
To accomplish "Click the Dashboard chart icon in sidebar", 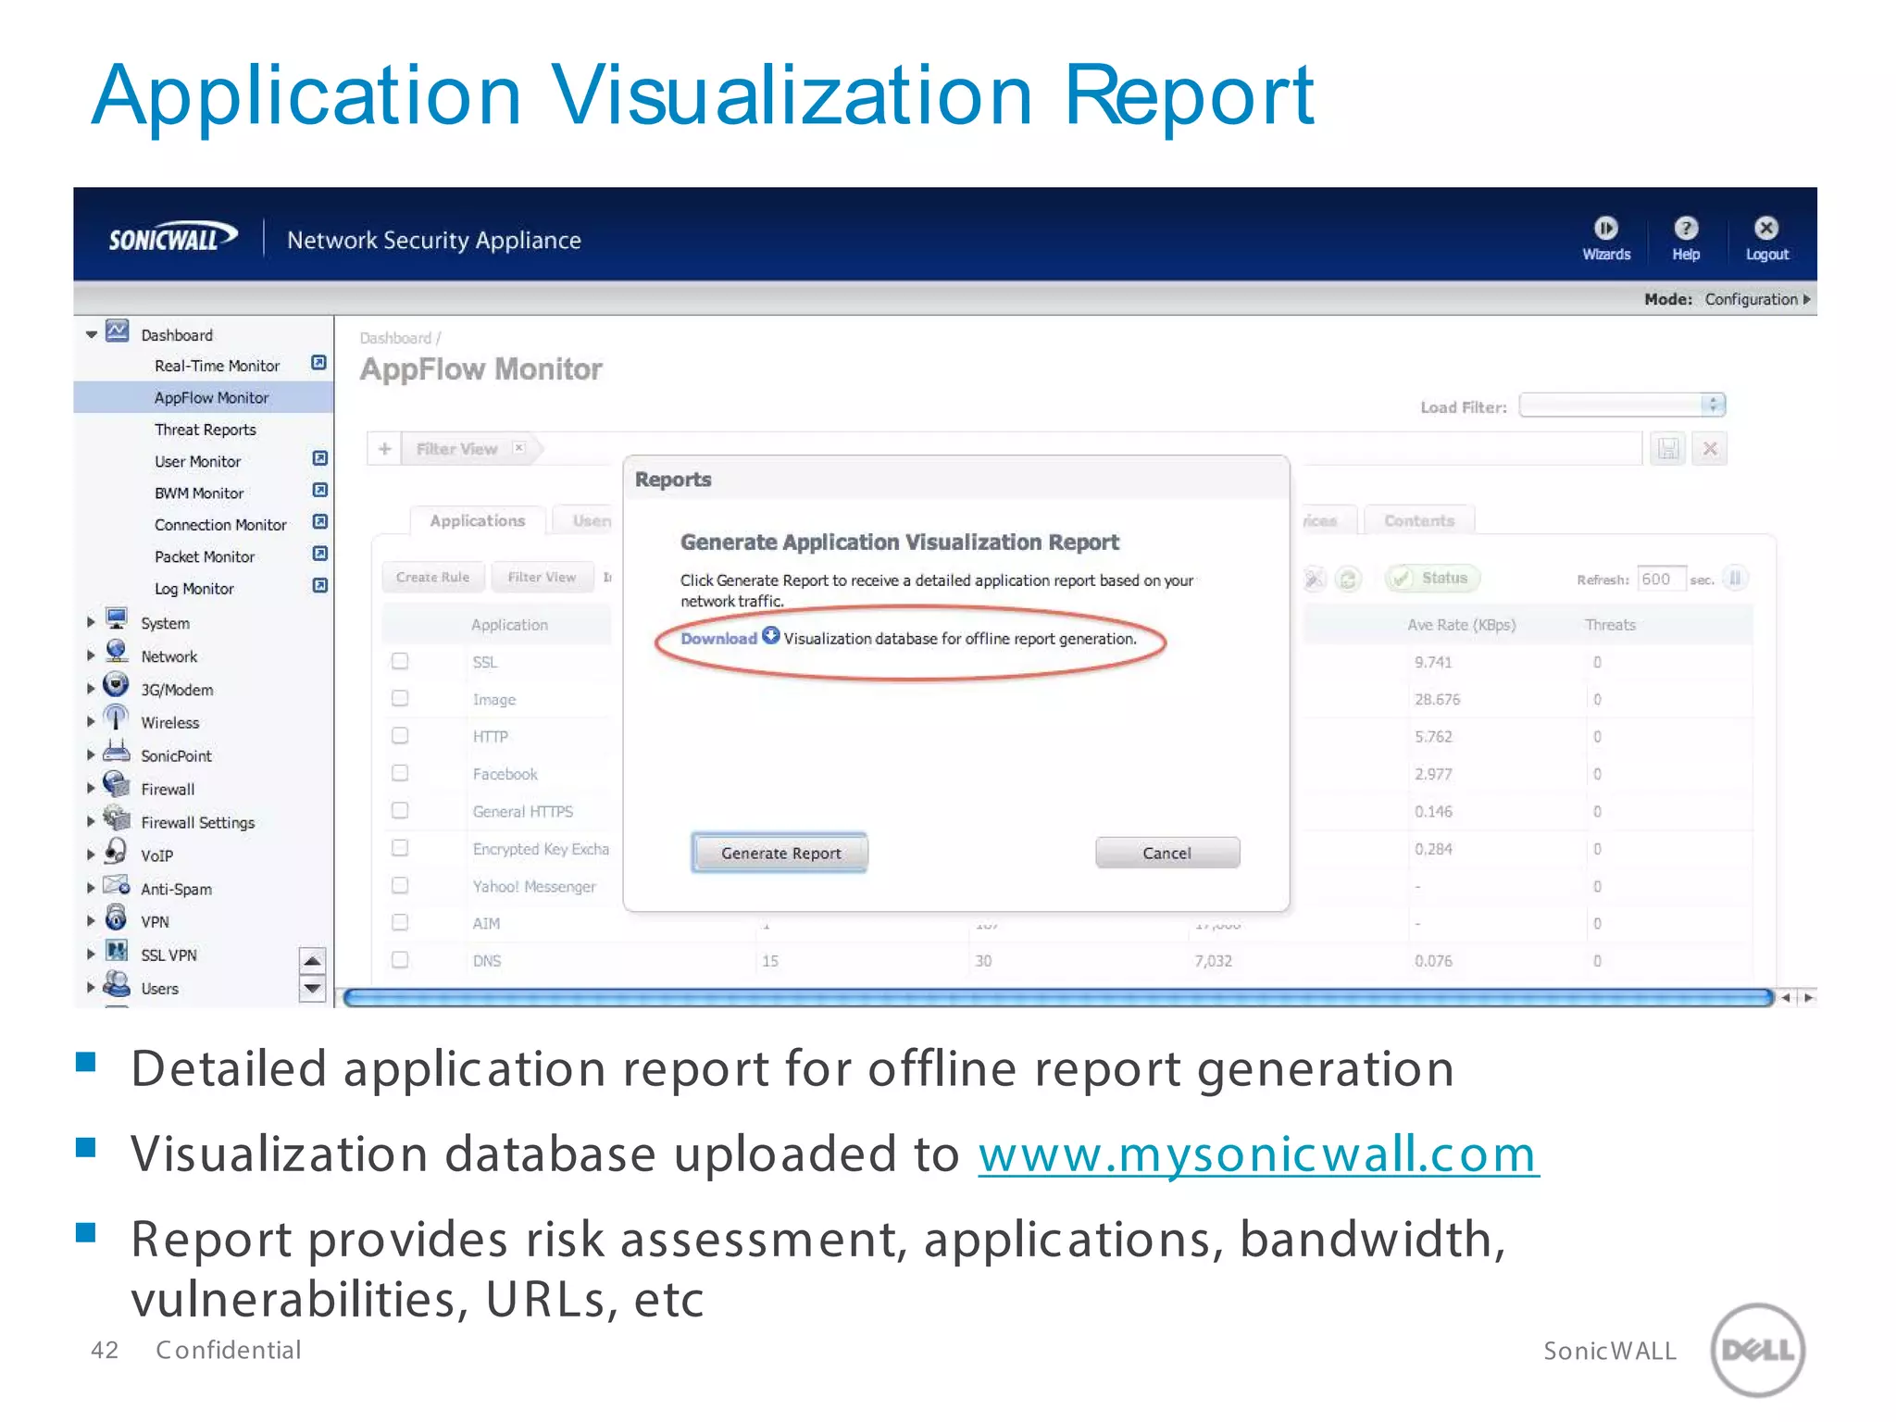I will click(x=118, y=331).
